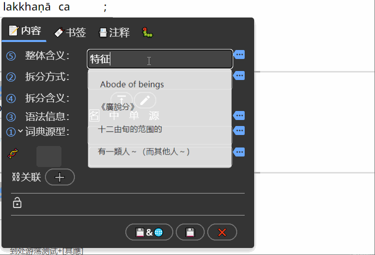Click circled number 3 beside 语法信息
This screenshot has width=375, height=255.
[11, 117]
